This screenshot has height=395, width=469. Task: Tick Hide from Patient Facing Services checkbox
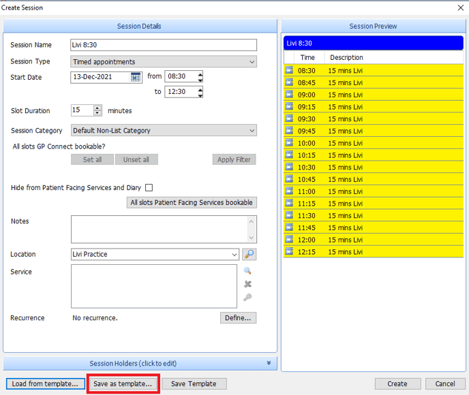[x=149, y=188]
